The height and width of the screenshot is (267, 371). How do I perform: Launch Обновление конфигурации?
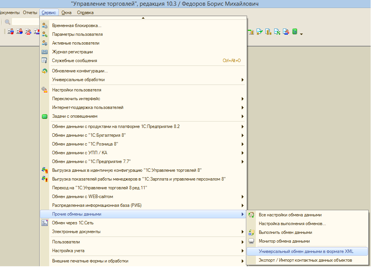tap(143, 71)
